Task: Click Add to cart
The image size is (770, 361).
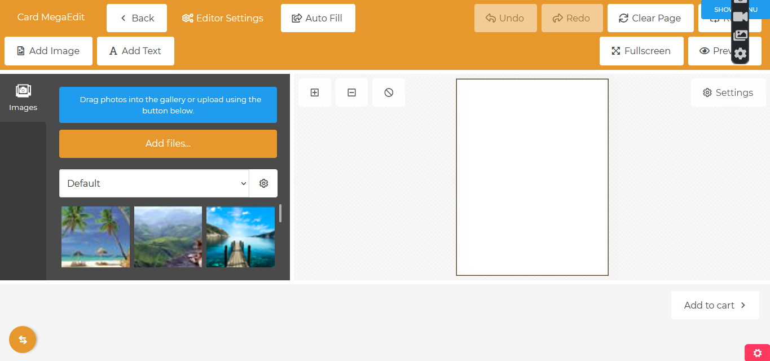Action: click(715, 305)
